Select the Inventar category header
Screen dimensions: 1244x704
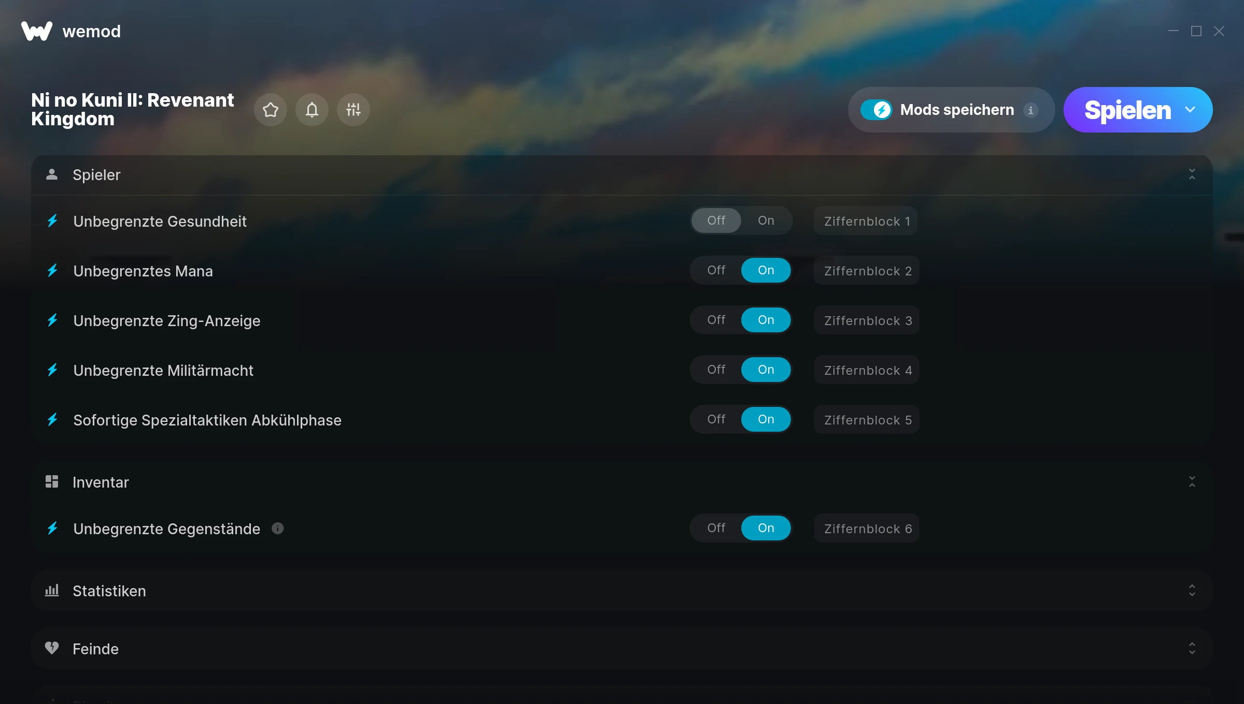[x=622, y=482]
